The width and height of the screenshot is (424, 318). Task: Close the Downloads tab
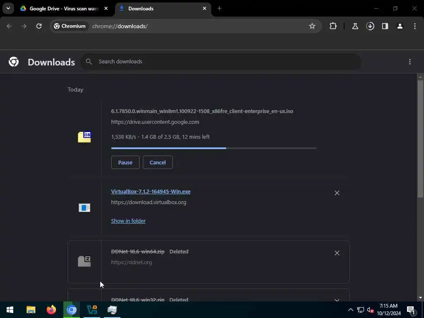click(205, 8)
